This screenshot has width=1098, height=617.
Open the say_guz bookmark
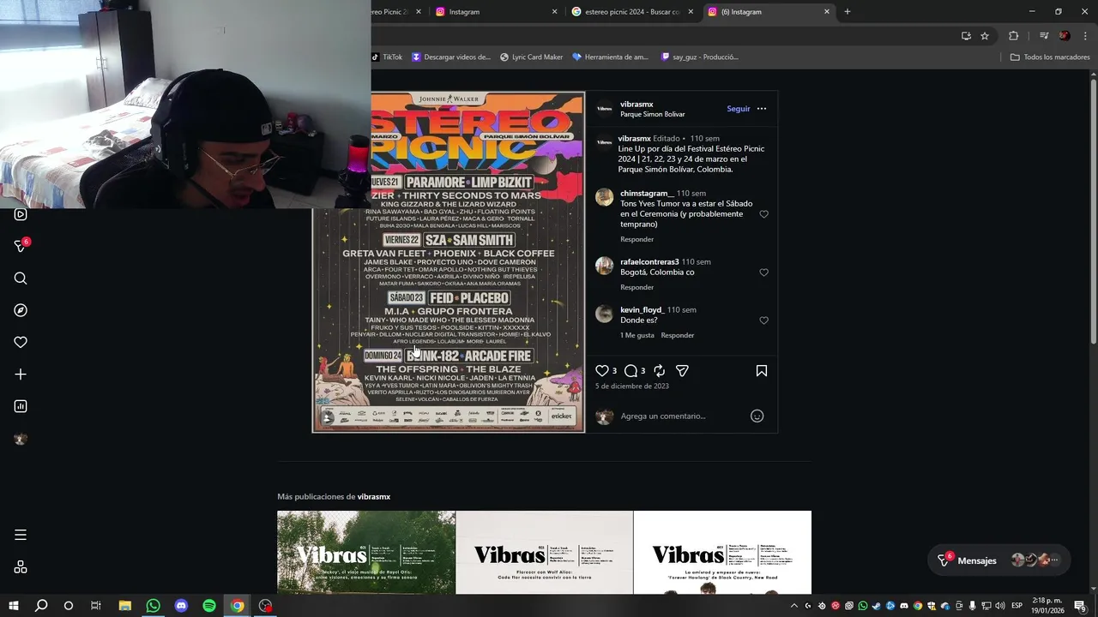pos(699,57)
